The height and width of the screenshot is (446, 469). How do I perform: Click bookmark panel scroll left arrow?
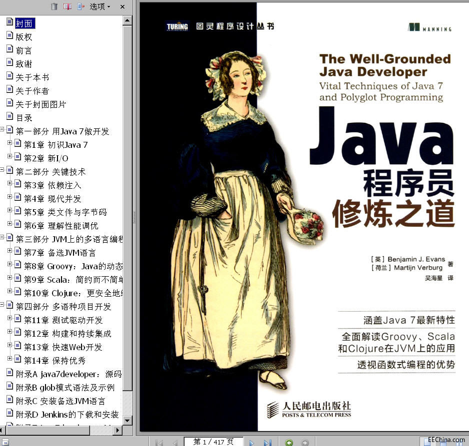[x=2, y=431]
